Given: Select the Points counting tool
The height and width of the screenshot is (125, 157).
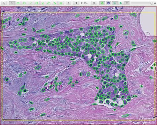Looking at the screenshot, I should click(61, 3).
